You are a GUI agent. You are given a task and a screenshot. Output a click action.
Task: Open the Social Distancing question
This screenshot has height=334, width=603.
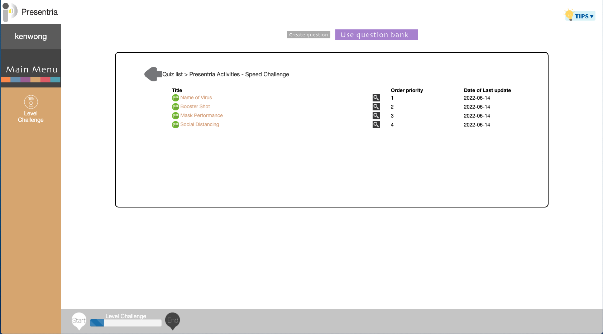point(200,124)
